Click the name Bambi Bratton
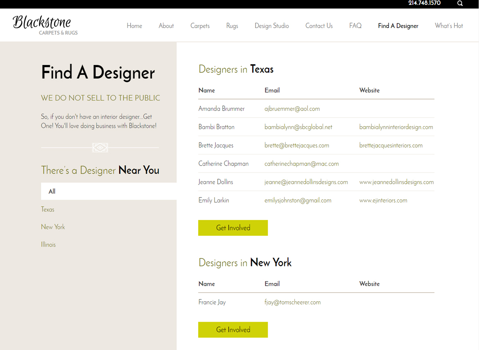The height and width of the screenshot is (350, 479). [216, 127]
